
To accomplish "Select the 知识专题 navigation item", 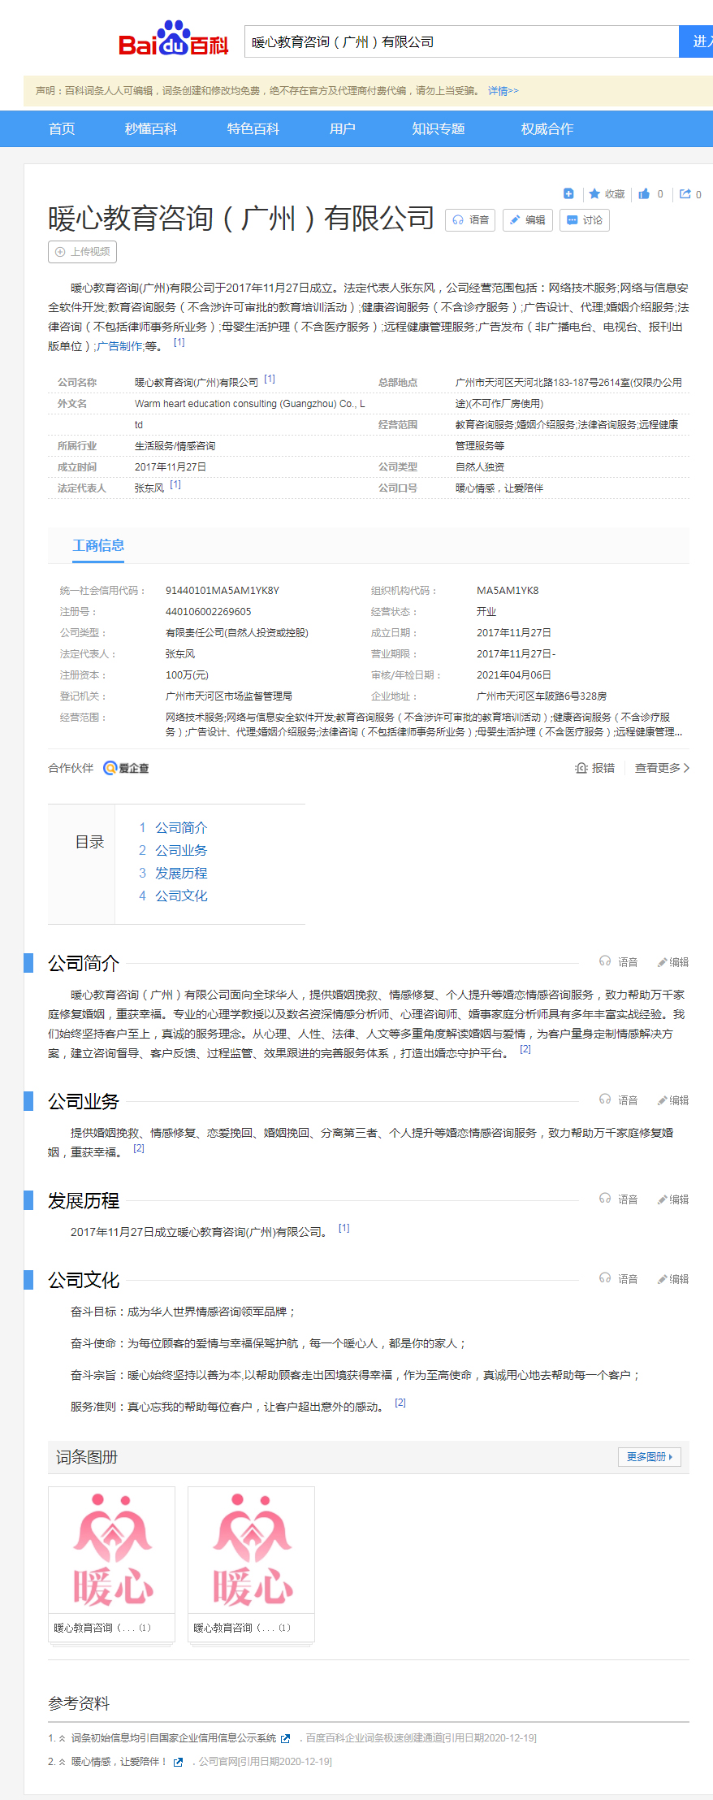I will [x=438, y=129].
